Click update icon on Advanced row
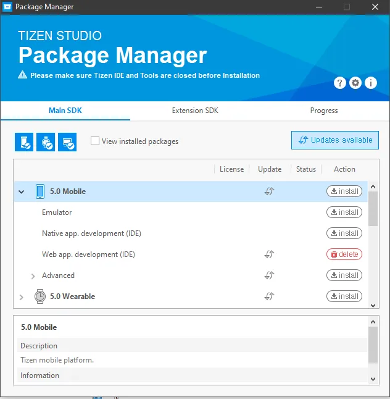 click(x=269, y=275)
